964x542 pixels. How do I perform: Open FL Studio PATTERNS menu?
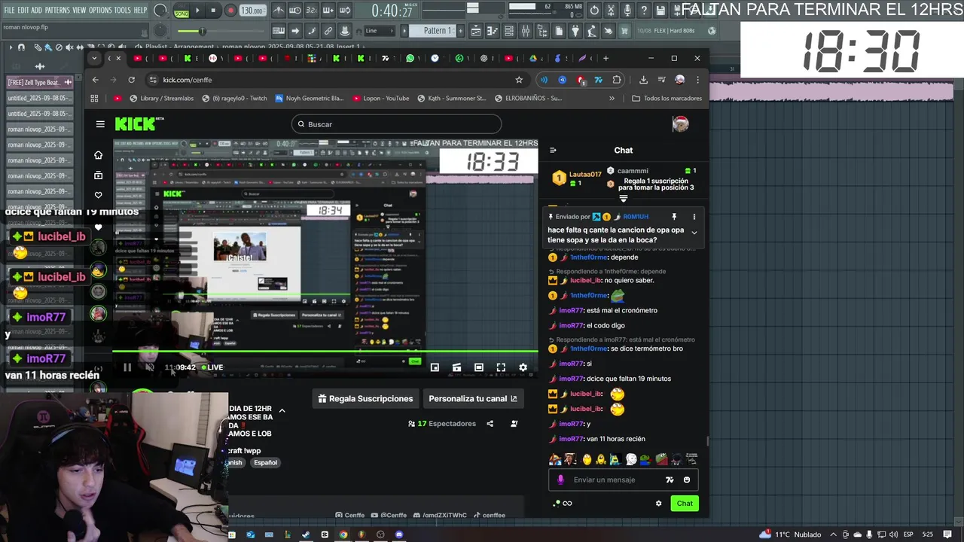click(x=57, y=10)
